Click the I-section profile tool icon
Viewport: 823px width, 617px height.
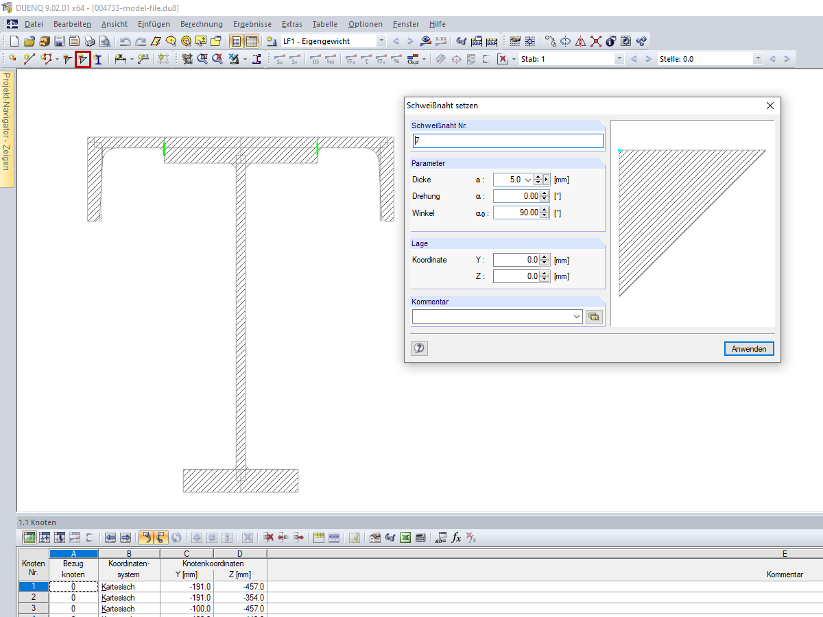tap(98, 60)
